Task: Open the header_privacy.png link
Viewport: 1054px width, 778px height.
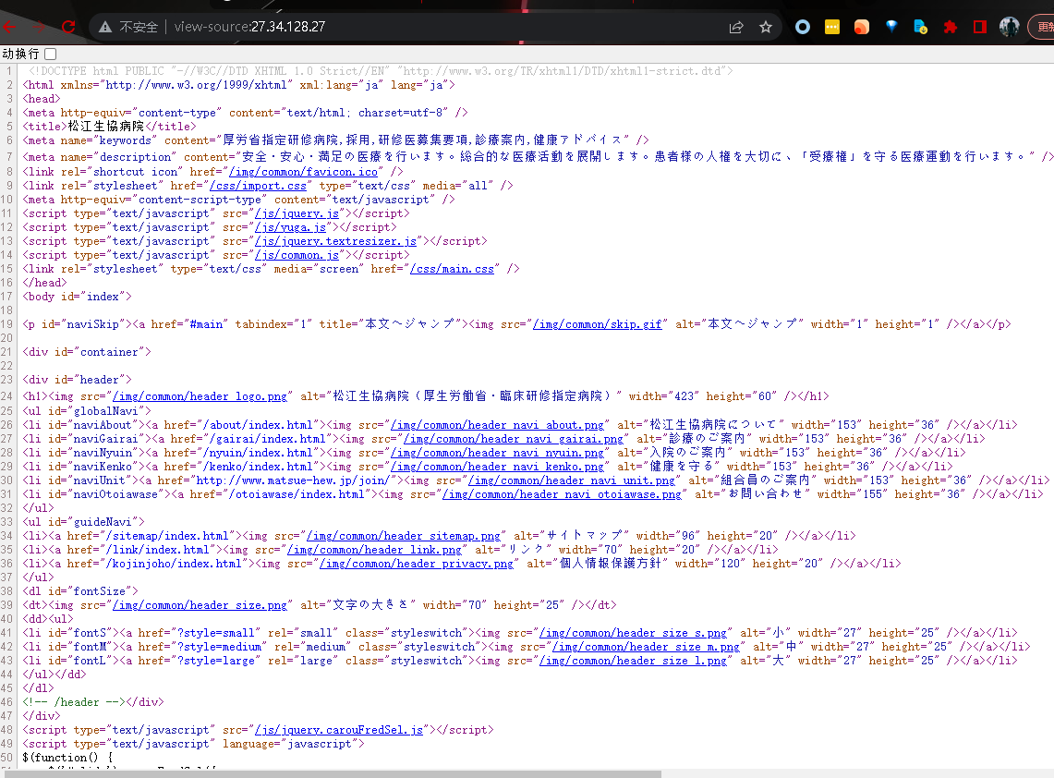Action: click(416, 564)
